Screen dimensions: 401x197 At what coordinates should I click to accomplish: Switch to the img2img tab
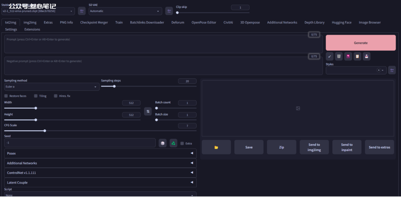(x=30, y=22)
